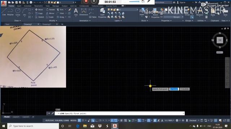Click the customize wrench icon on command line
Image resolution: width=231 pixels, height=129 pixels.
[53, 113]
